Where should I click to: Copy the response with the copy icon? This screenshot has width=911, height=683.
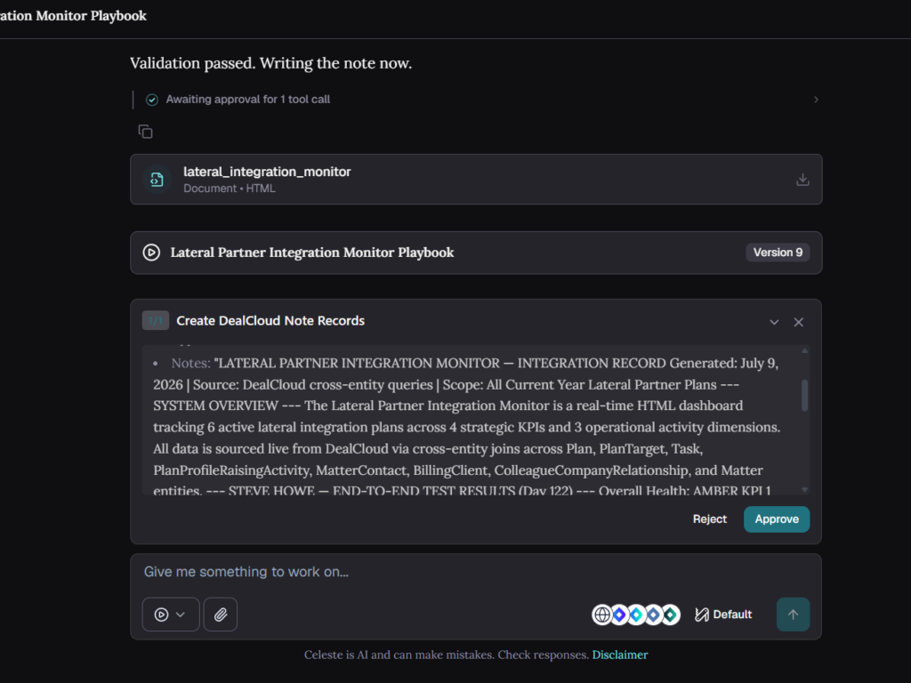click(145, 132)
